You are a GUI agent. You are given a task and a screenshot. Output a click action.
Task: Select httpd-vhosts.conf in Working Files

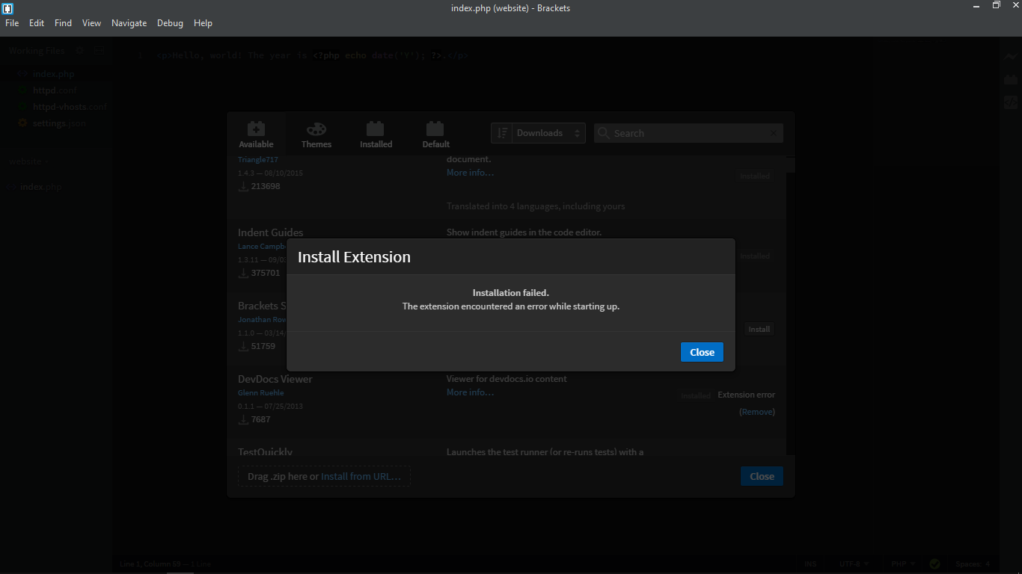click(70, 107)
